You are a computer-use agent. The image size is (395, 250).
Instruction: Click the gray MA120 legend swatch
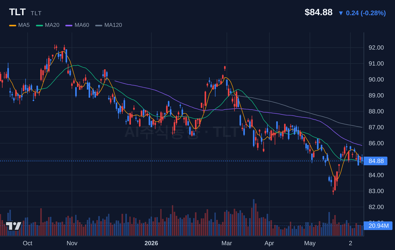click(99, 25)
